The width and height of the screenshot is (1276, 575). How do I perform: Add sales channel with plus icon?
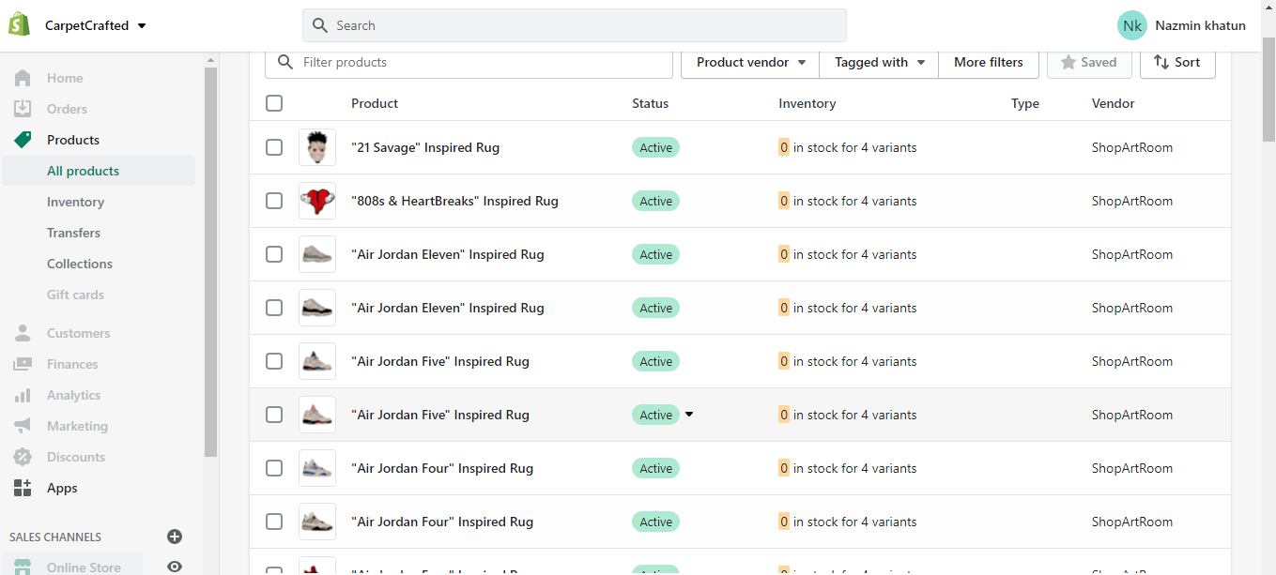[x=174, y=537]
